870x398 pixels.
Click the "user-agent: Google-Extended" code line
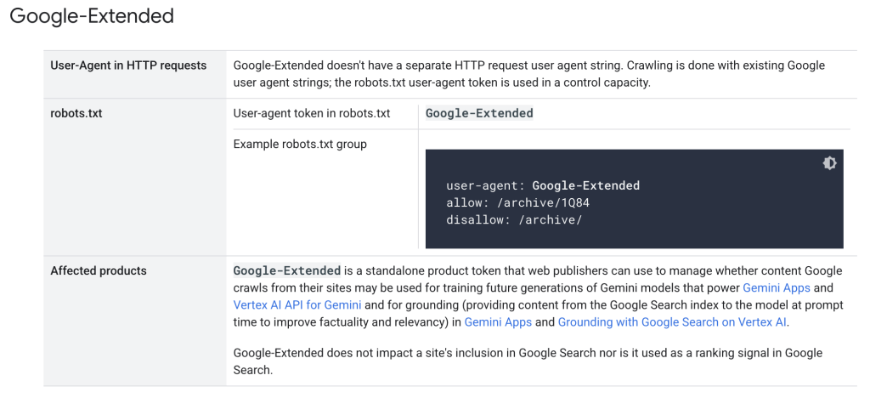pyautogui.click(x=542, y=185)
